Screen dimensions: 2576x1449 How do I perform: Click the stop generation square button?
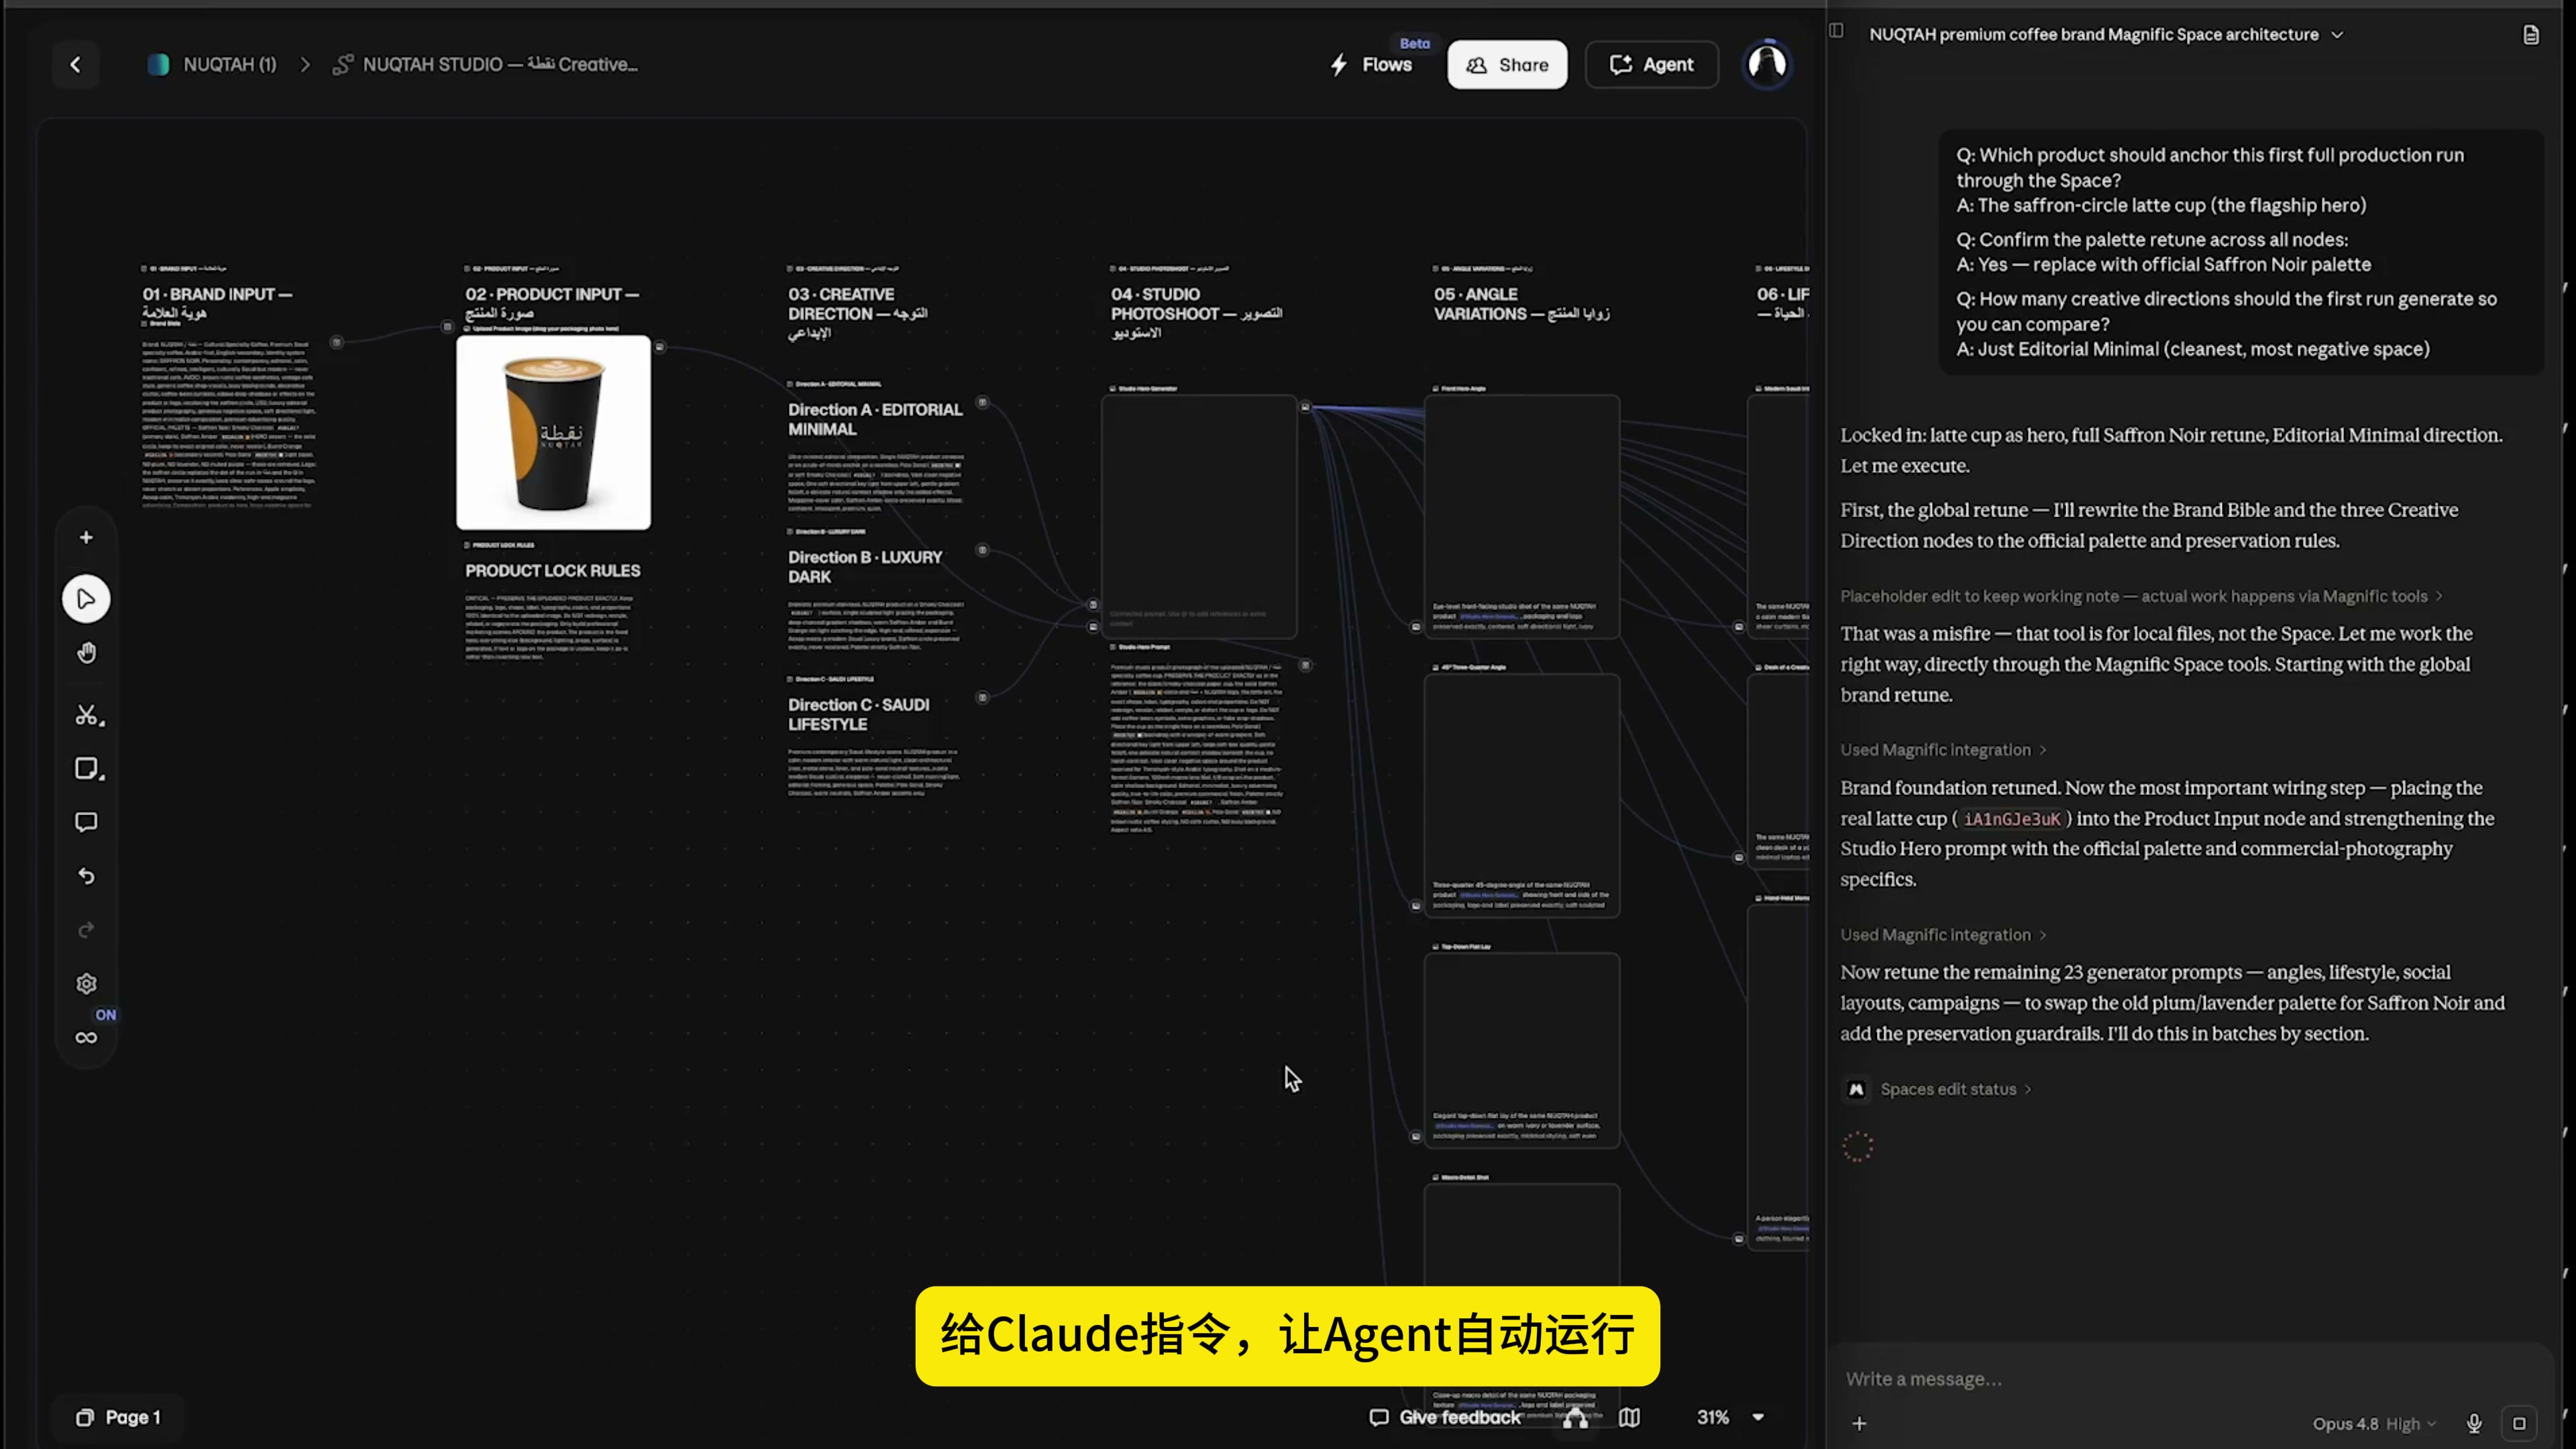[x=2519, y=1423]
